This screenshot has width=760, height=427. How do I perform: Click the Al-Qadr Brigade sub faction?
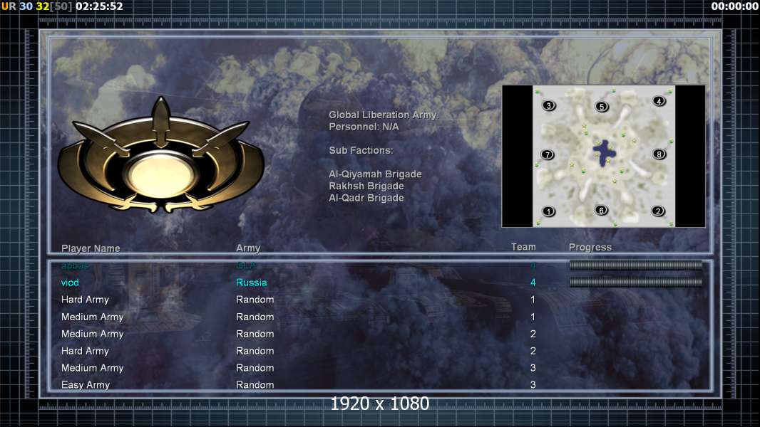366,198
